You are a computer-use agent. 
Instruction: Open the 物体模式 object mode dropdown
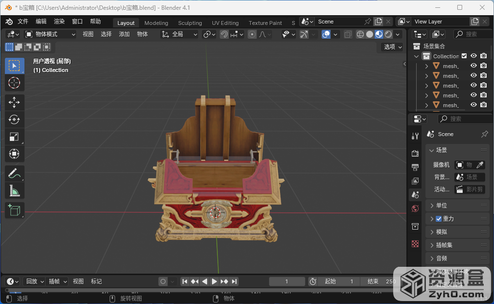tap(50, 34)
